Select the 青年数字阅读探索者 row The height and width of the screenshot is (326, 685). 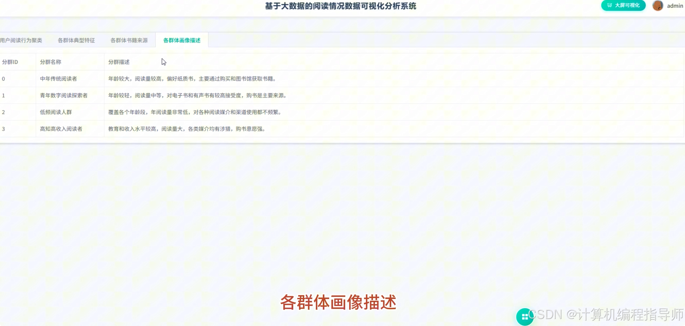pyautogui.click(x=64, y=95)
